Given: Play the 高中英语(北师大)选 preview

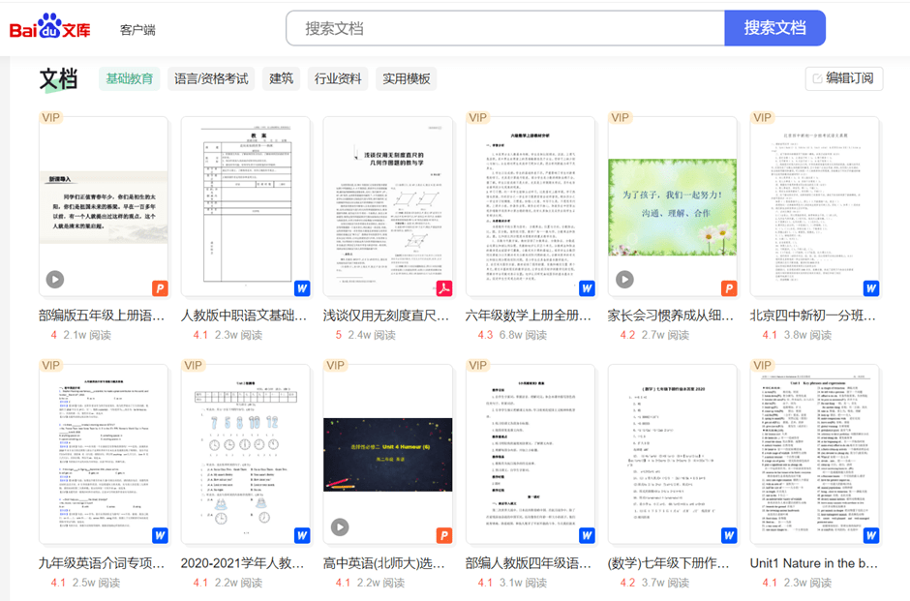Looking at the screenshot, I should click(x=340, y=527).
